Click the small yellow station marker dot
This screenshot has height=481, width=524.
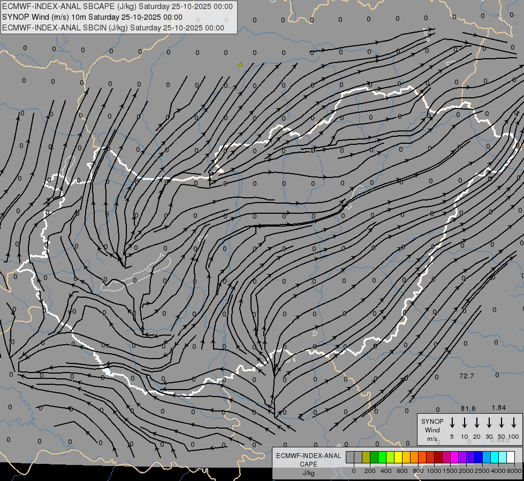coord(240,65)
